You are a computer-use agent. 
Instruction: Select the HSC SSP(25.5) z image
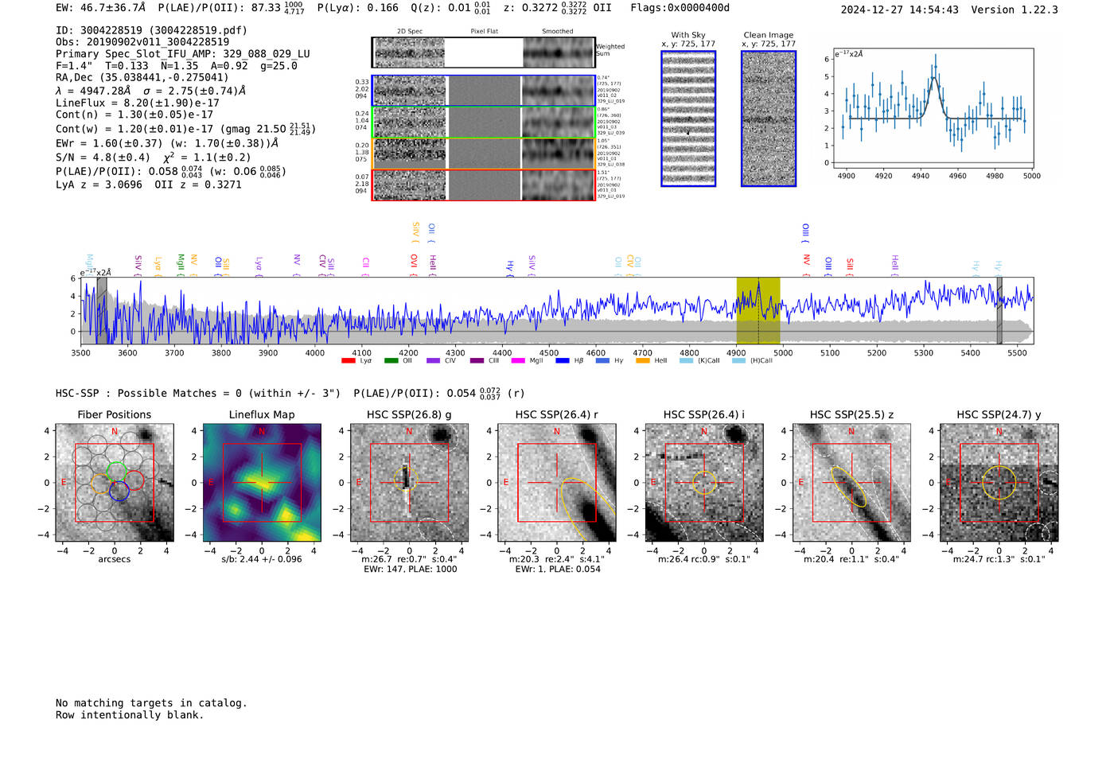tap(851, 482)
